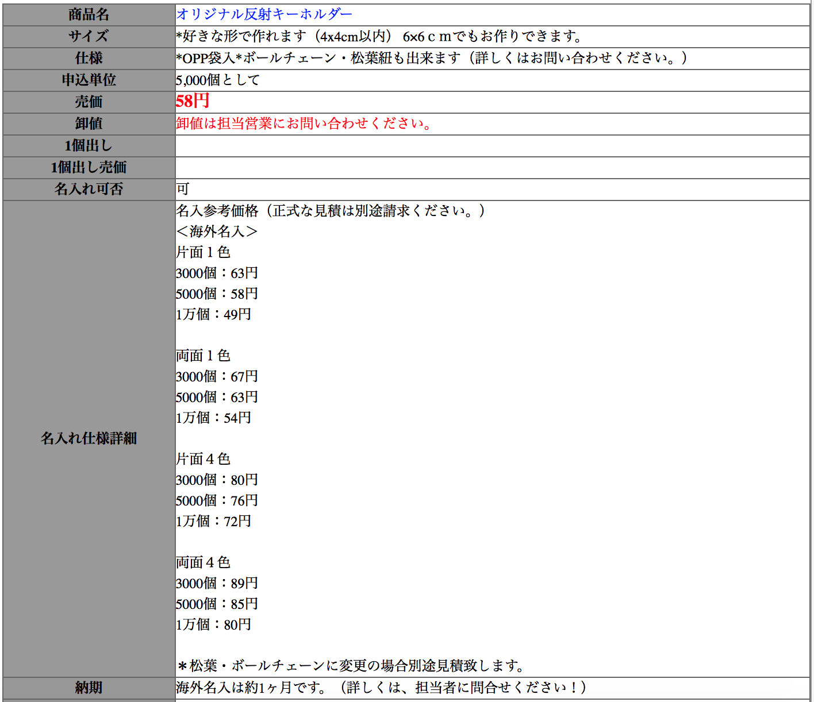Viewport: 814px width, 702px height.
Task: Click the 名入参考価格 heading line
Action: (x=331, y=211)
